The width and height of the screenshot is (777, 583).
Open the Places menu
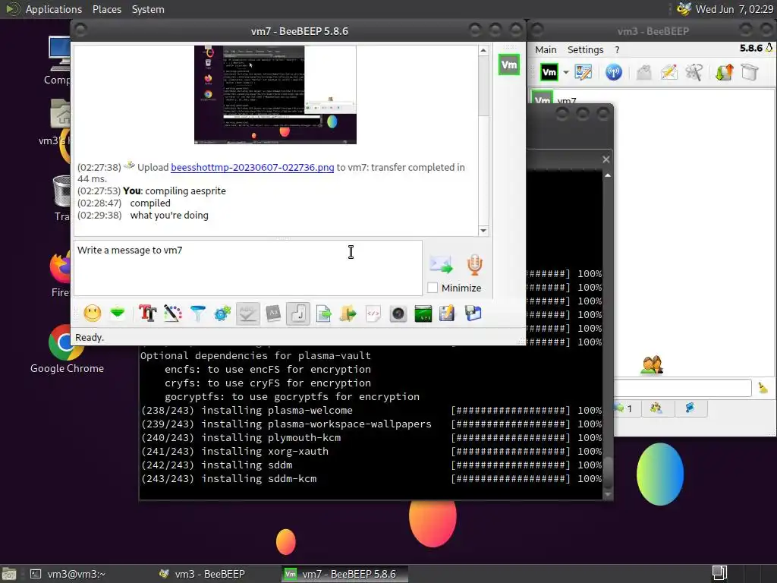(106, 9)
